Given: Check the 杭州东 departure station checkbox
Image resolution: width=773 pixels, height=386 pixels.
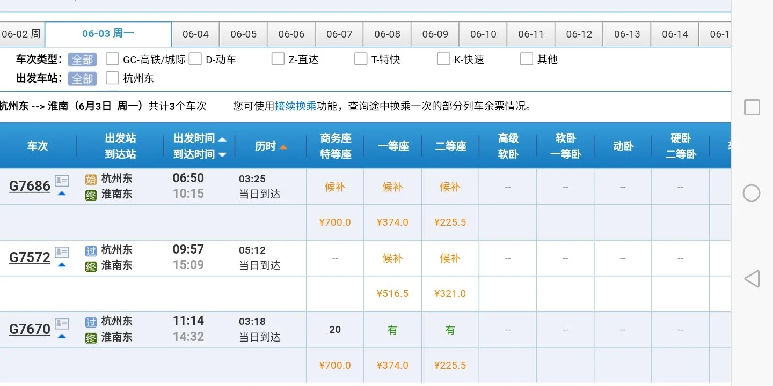Looking at the screenshot, I should [112, 78].
